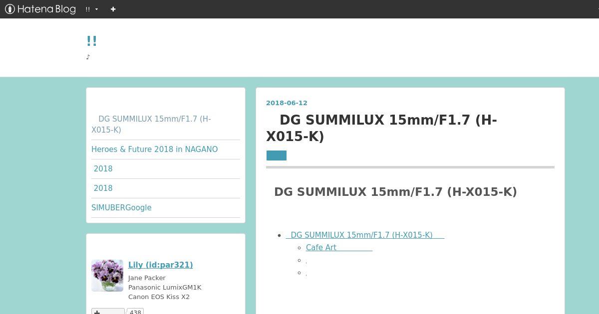Click the subscribe plus button under profile

[x=108, y=312]
